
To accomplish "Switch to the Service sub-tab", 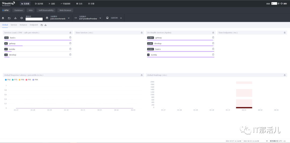I will pyautogui.click(x=14, y=25).
